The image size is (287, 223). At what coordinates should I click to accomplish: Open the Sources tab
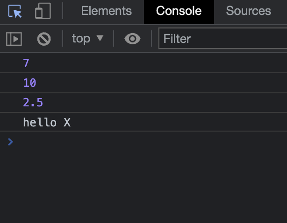click(248, 11)
